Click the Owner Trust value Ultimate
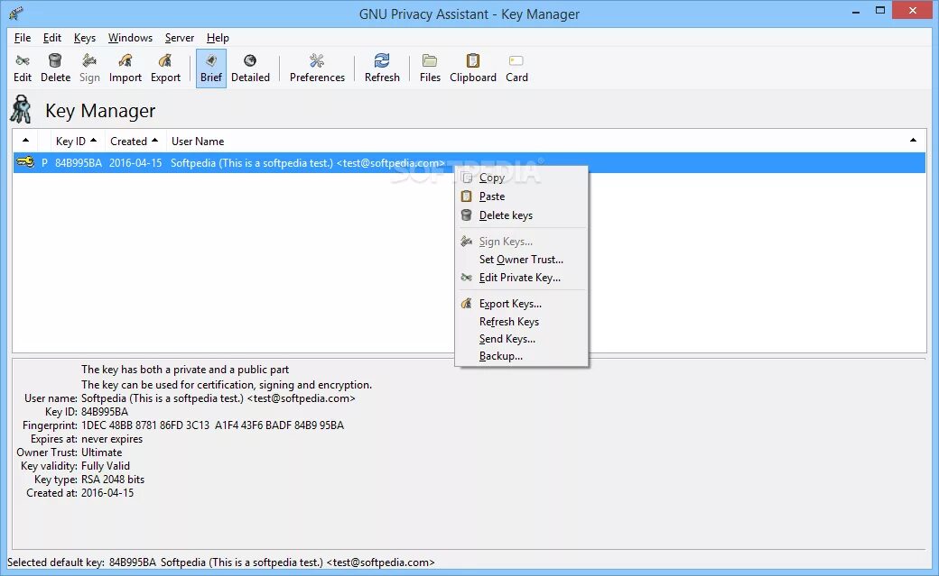The width and height of the screenshot is (939, 576). pyautogui.click(x=102, y=453)
